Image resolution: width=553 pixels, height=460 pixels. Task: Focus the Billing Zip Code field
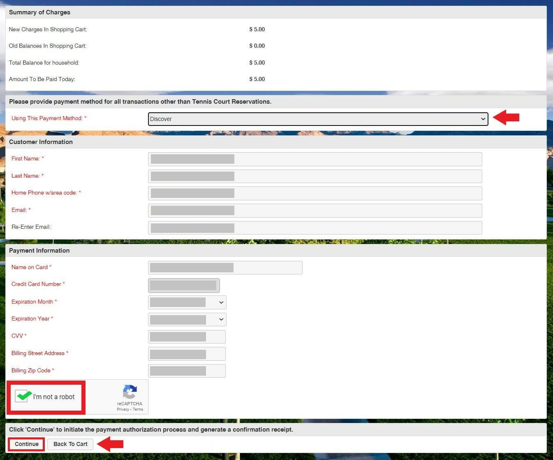tap(187, 371)
